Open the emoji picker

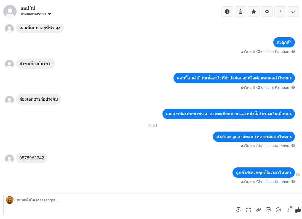[x=278, y=210]
